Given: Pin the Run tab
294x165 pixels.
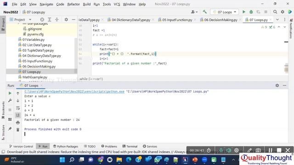Looking at the screenshot, I should point(10,129).
